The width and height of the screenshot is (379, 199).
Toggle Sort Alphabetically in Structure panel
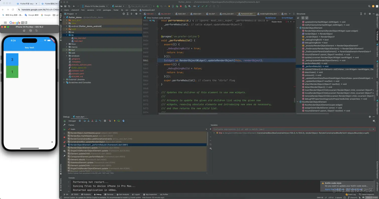tap(298, 18)
